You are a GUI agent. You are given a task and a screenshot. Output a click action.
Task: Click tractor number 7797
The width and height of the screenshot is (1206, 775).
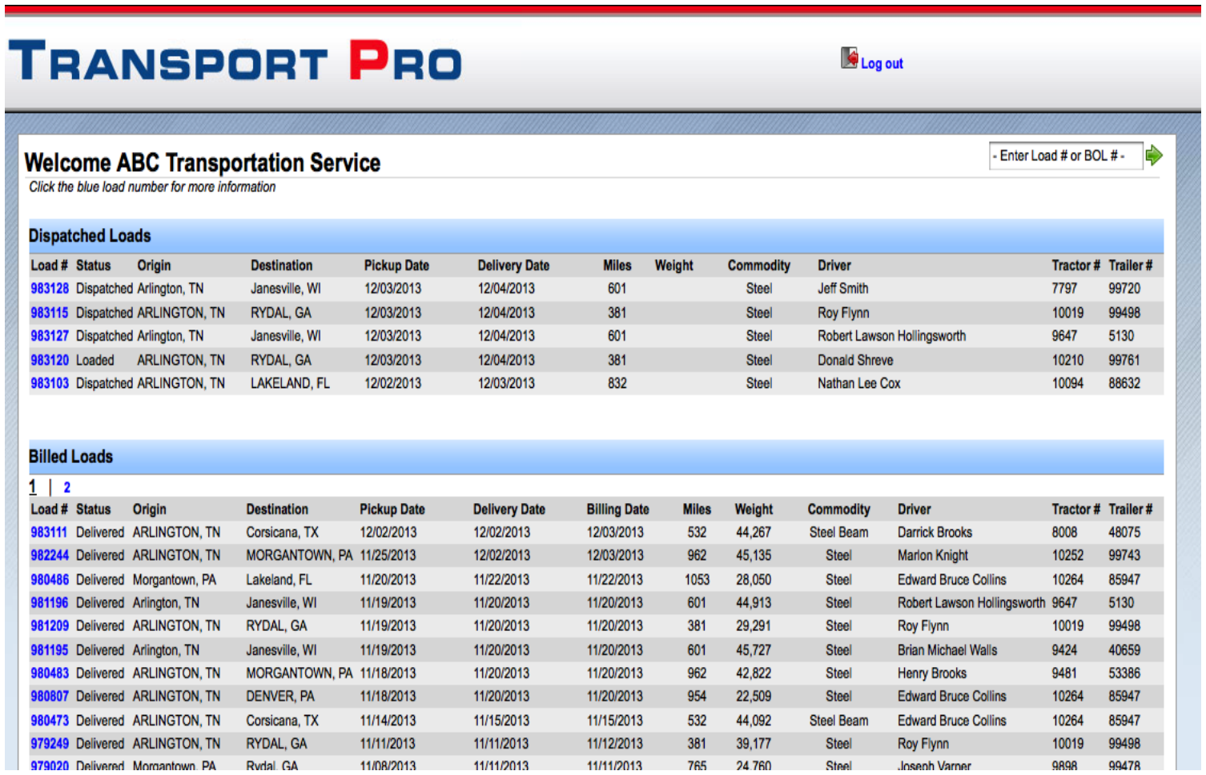[1064, 289]
